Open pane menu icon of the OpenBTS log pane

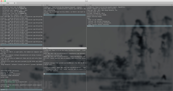click(x=42, y=48)
